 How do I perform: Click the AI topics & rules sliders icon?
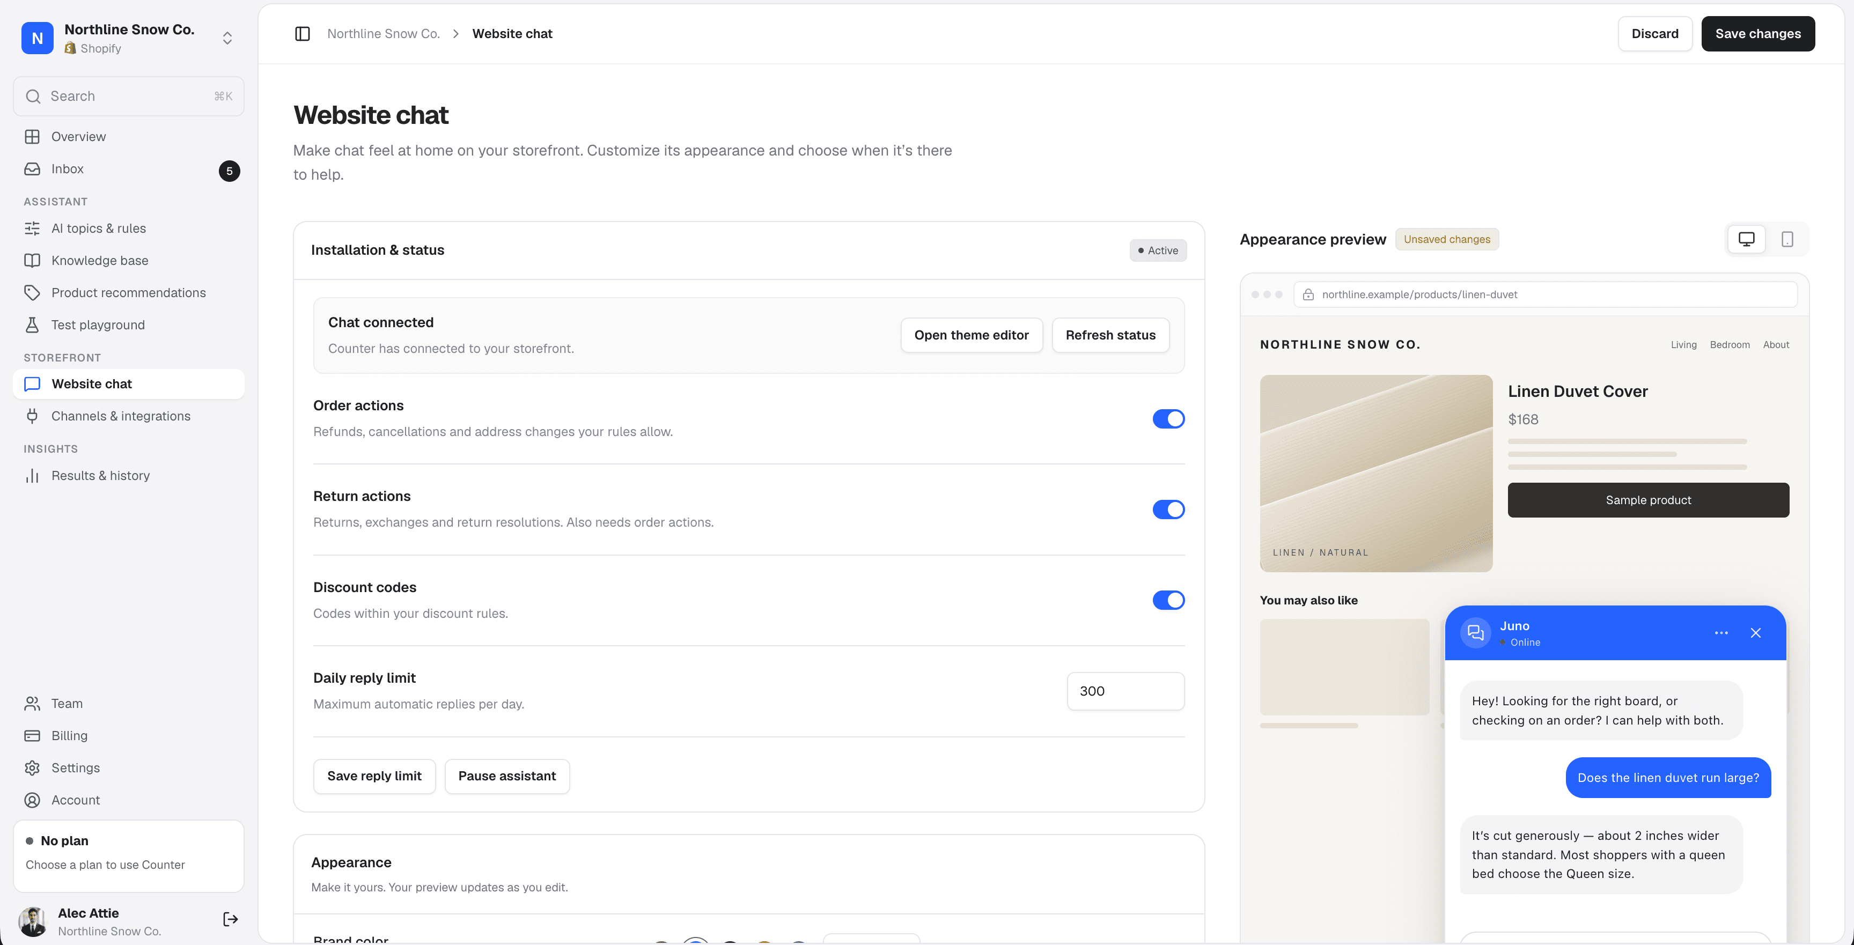point(32,228)
